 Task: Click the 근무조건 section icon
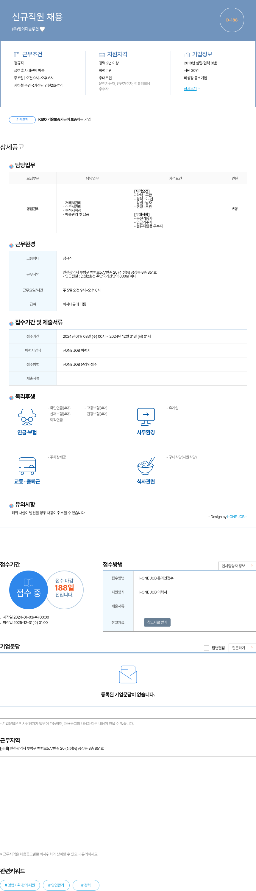[x=16, y=55]
